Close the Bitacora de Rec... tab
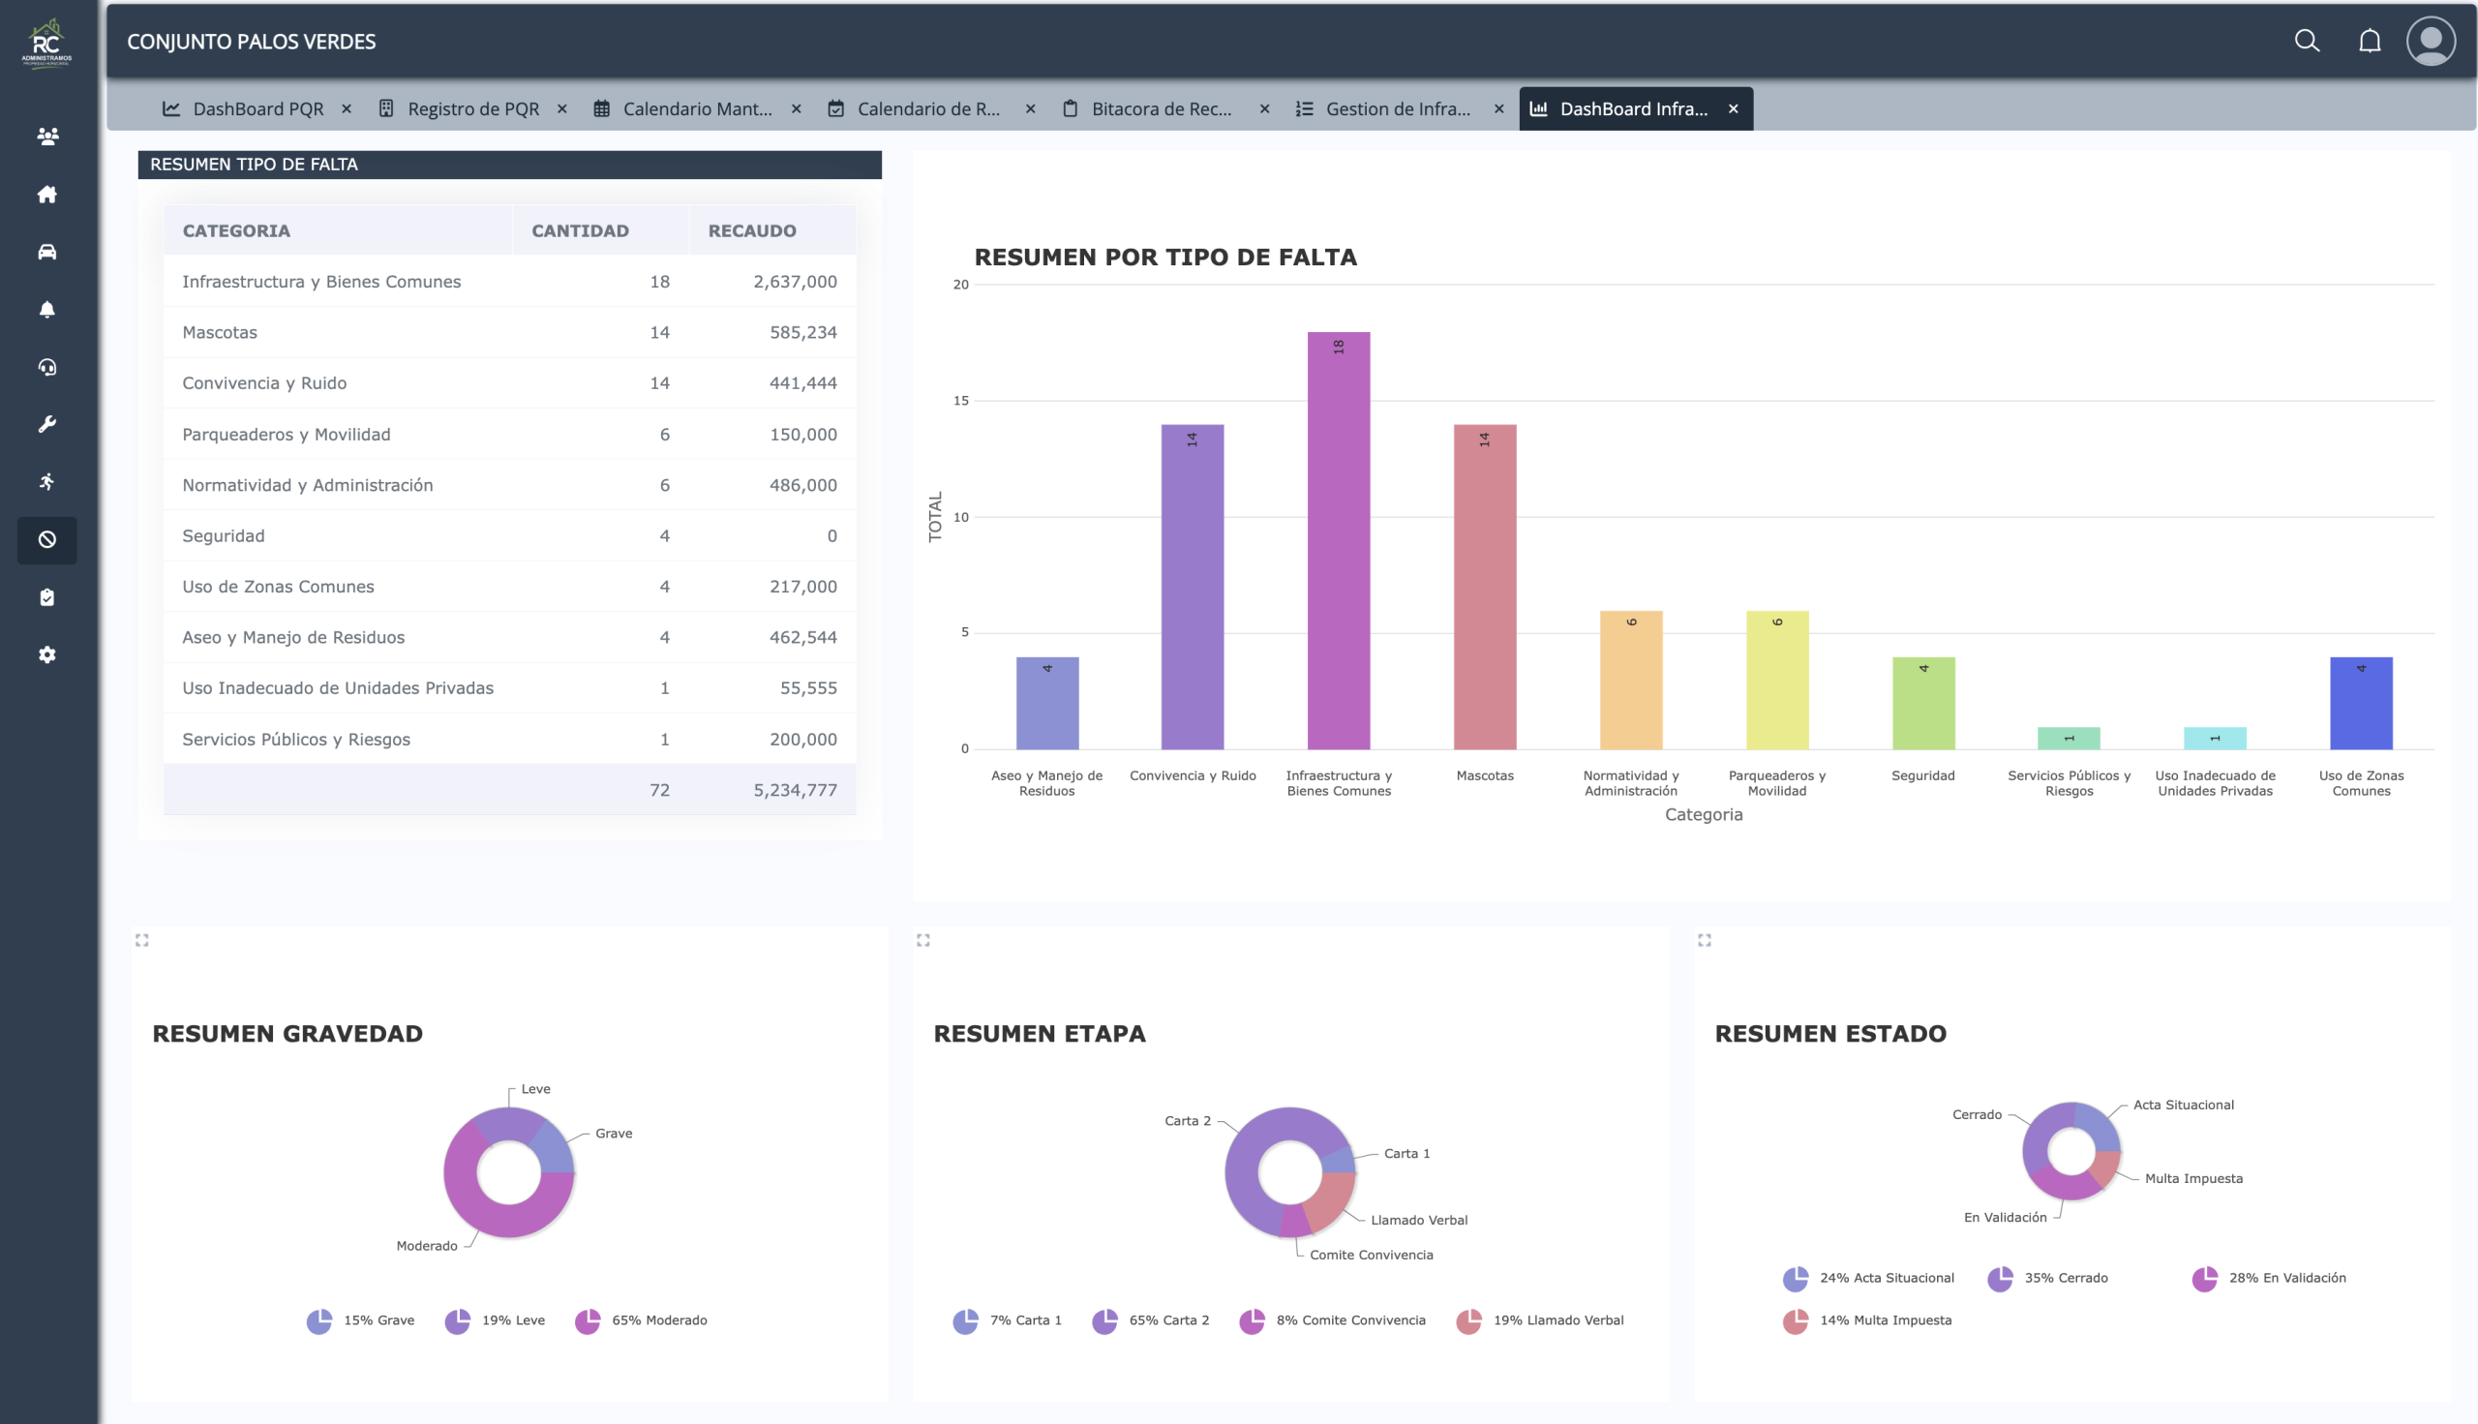The image size is (2478, 1424). pyautogui.click(x=1264, y=108)
